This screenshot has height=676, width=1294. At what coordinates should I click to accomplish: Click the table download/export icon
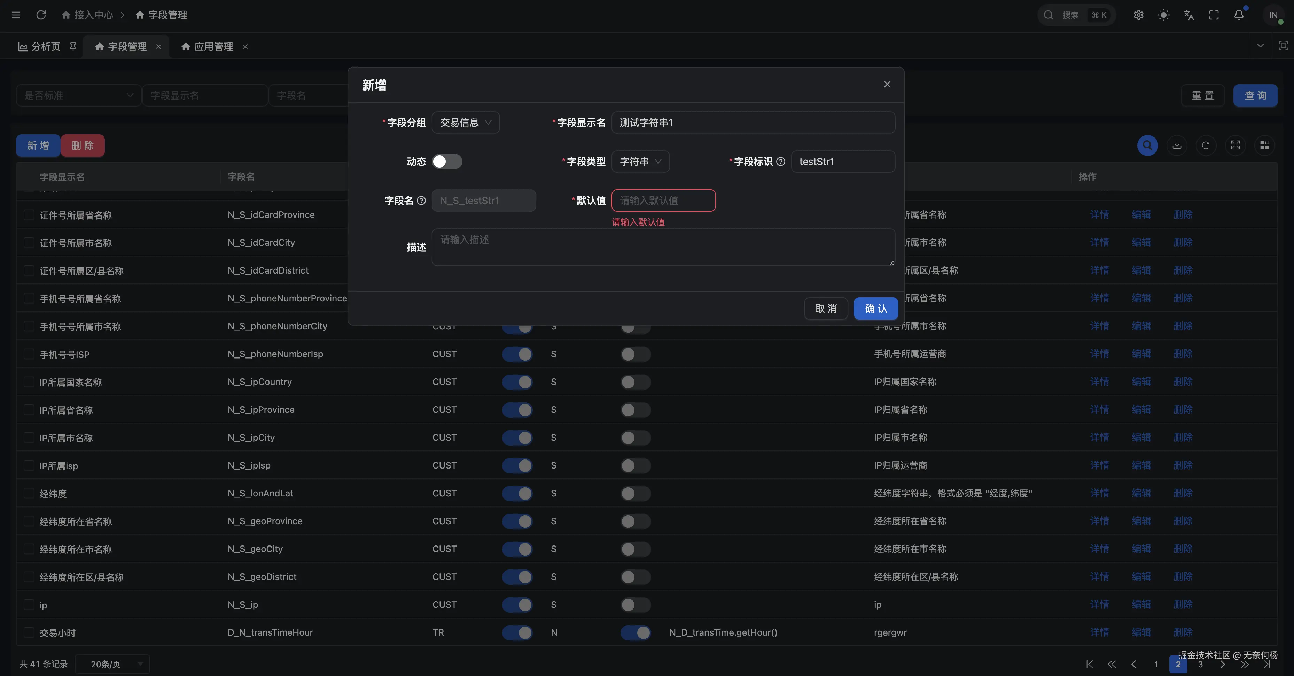pyautogui.click(x=1176, y=145)
